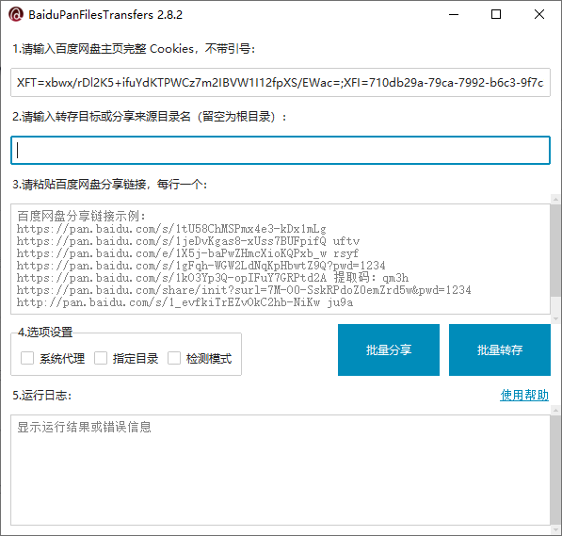562x536 pixels.
Task: Click the BaiduPanFilesTransfers app icon in title bar
Action: click(x=16, y=15)
